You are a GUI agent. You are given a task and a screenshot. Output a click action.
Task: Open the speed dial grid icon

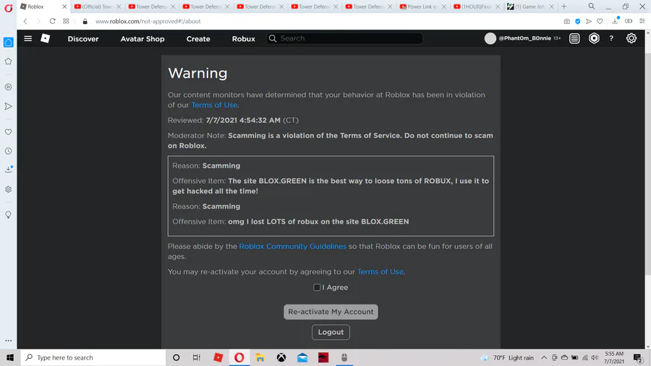click(x=66, y=21)
